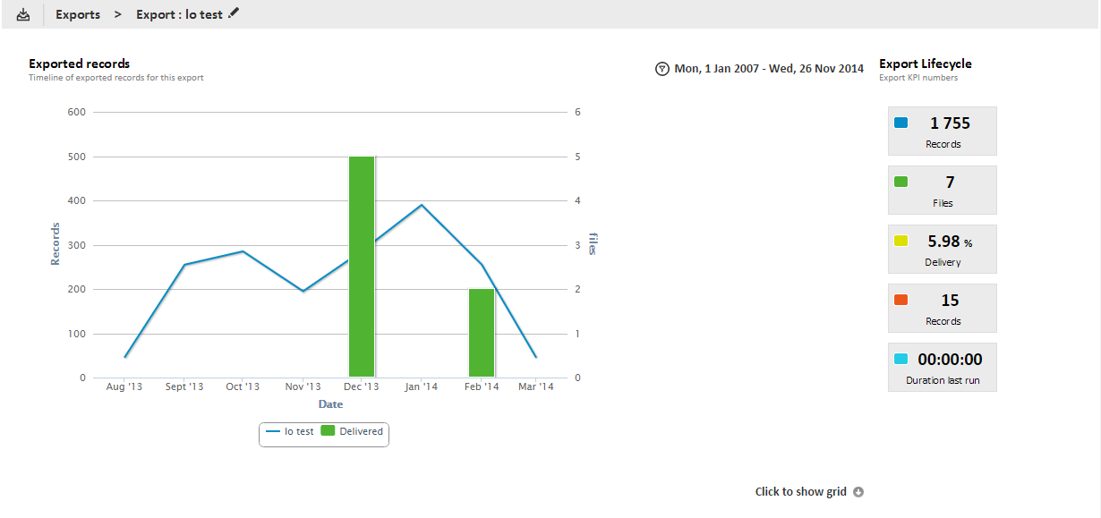The image size is (1101, 518).
Task: Open the 1 755 Records KPI card
Action: [x=943, y=132]
